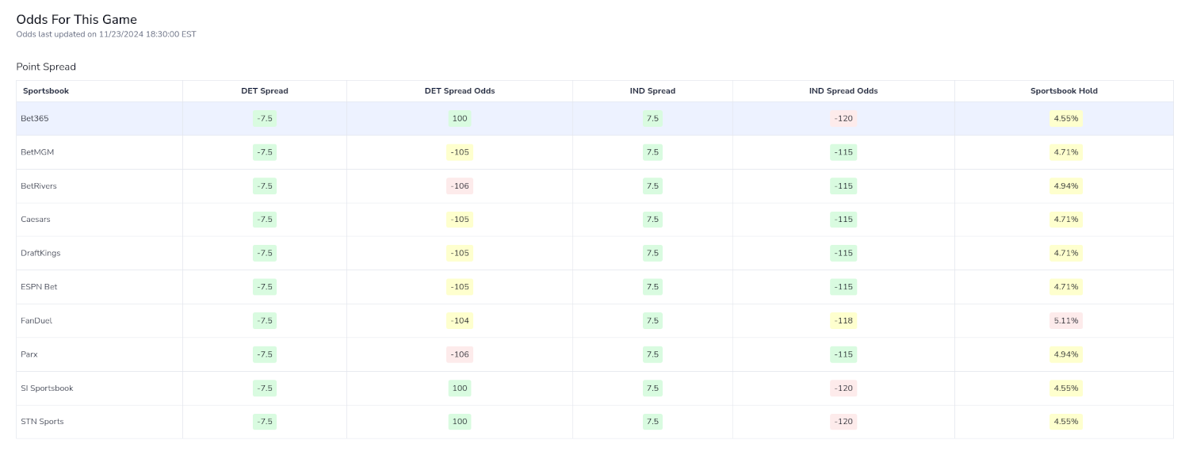This screenshot has height=459, width=1189.
Task: Select STN Sports' 100 DET spread odds
Action: pyautogui.click(x=459, y=421)
